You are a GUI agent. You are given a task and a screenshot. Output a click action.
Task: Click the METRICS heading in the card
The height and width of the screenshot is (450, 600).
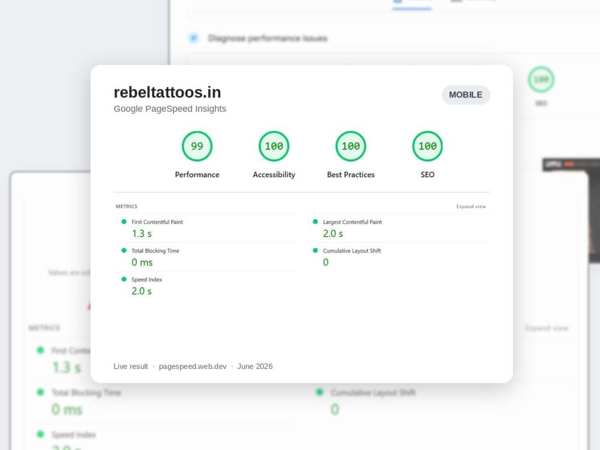tap(126, 206)
